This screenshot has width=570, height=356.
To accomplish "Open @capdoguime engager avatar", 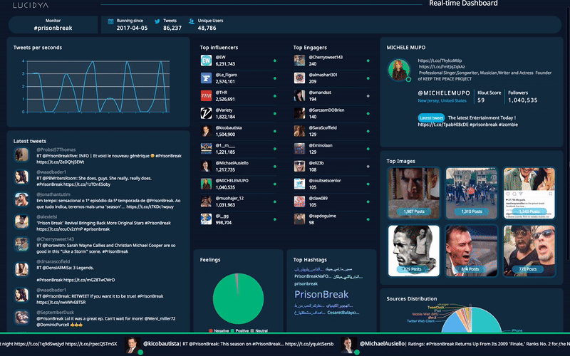I will tap(299, 219).
